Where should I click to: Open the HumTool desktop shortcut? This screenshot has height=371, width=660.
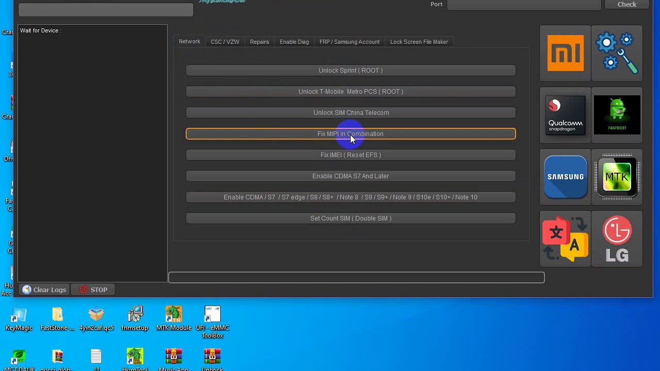pos(135,360)
